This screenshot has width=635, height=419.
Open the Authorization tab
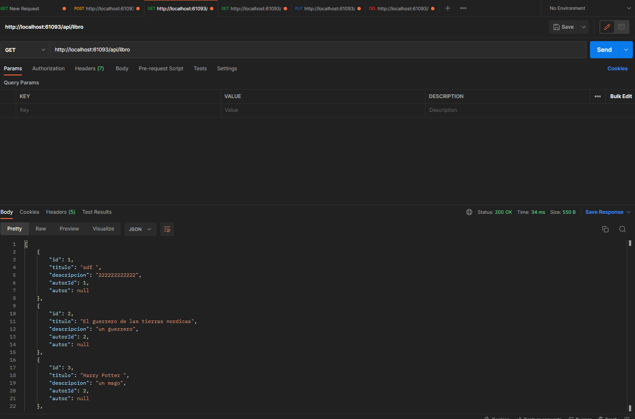48,69
